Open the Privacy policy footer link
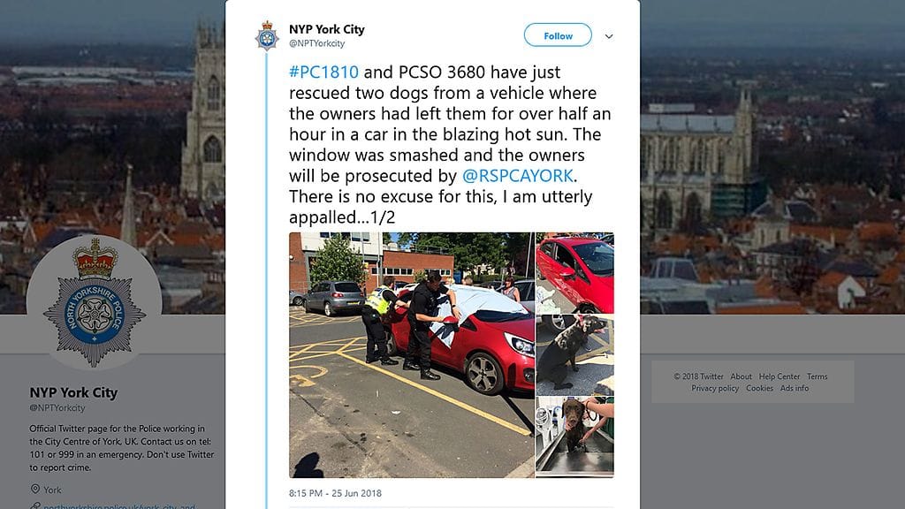Image resolution: width=905 pixels, height=509 pixels. tap(715, 389)
